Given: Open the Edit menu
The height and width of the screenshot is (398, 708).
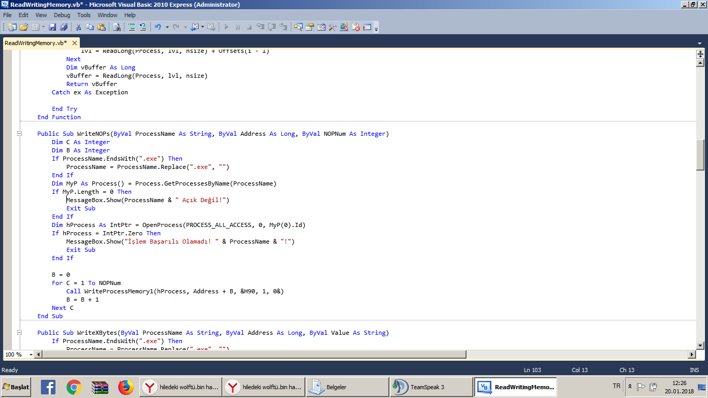Looking at the screenshot, I should pyautogui.click(x=23, y=15).
